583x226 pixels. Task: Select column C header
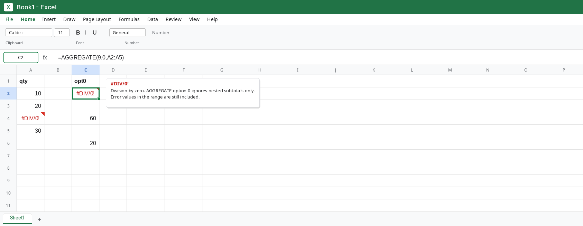(x=86, y=70)
